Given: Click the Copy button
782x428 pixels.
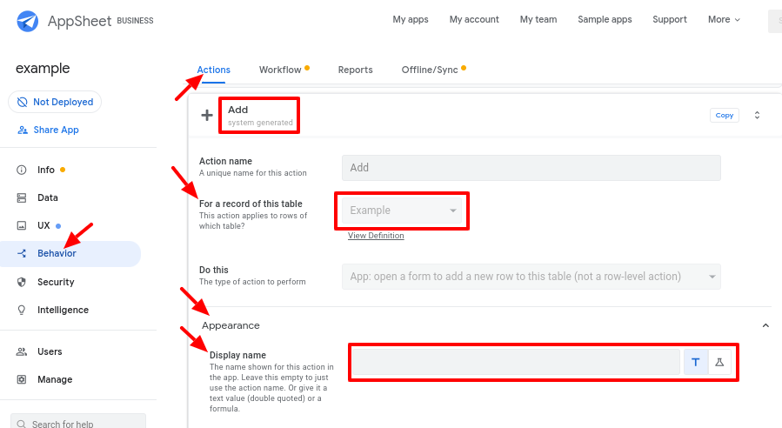Looking at the screenshot, I should coord(724,115).
